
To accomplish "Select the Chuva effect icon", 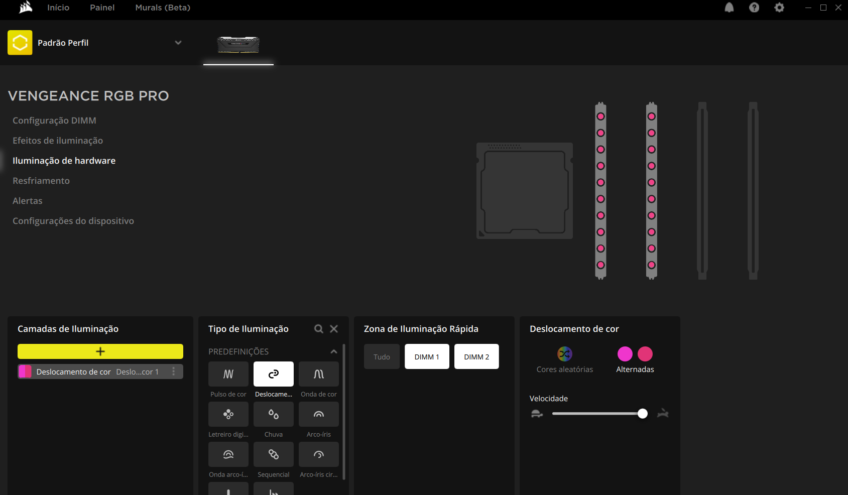I will [274, 414].
